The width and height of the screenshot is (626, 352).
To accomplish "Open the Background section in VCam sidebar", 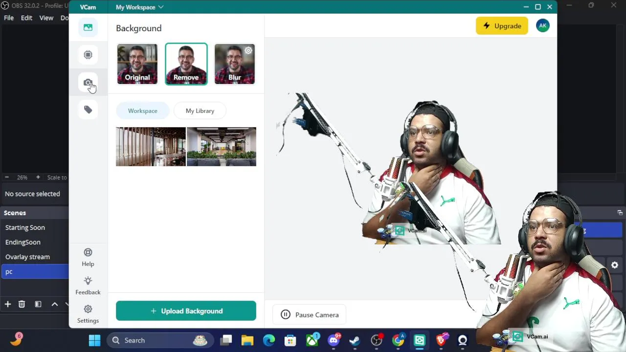I will [x=88, y=27].
